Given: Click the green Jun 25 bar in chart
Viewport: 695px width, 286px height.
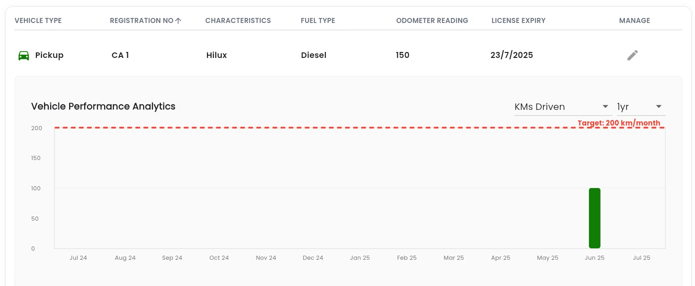Looking at the screenshot, I should coord(595,218).
